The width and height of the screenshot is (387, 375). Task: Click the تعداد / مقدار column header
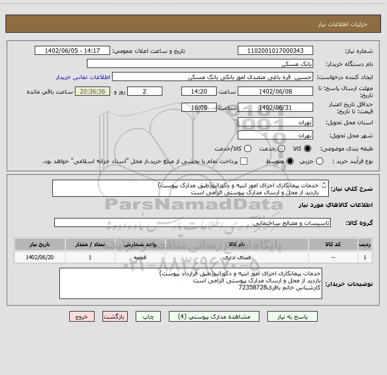click(x=90, y=244)
